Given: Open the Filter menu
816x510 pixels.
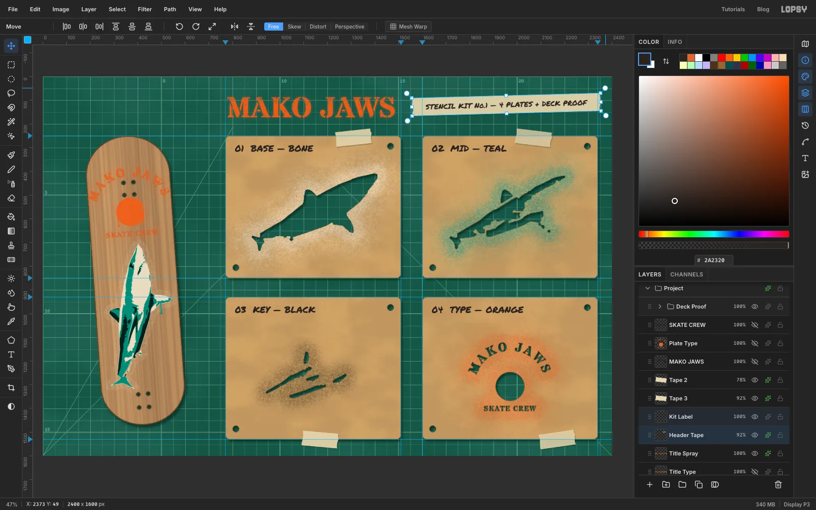Looking at the screenshot, I should tap(145, 9).
